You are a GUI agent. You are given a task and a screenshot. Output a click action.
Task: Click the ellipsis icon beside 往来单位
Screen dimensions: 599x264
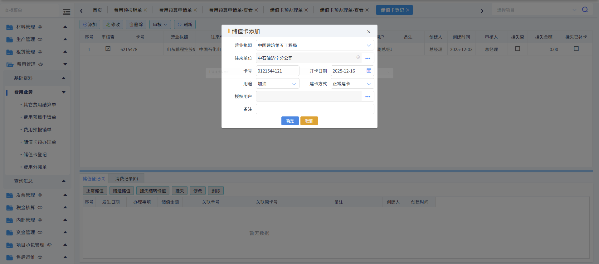tap(368, 58)
